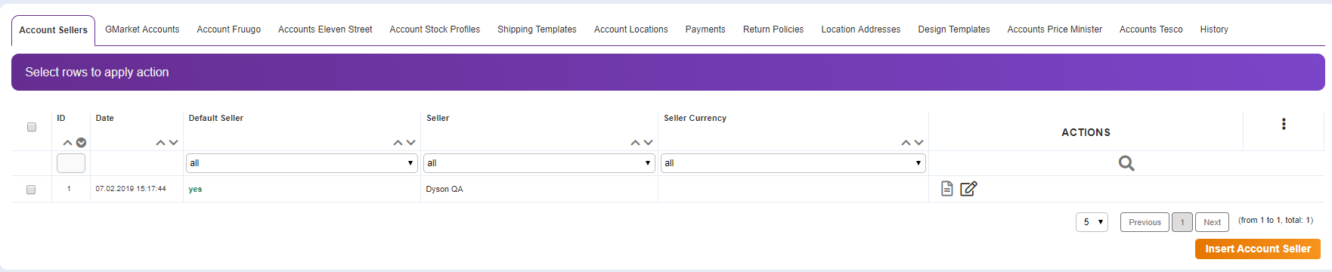
Task: Expand the Default Seller filter dropdown
Action: 302,163
